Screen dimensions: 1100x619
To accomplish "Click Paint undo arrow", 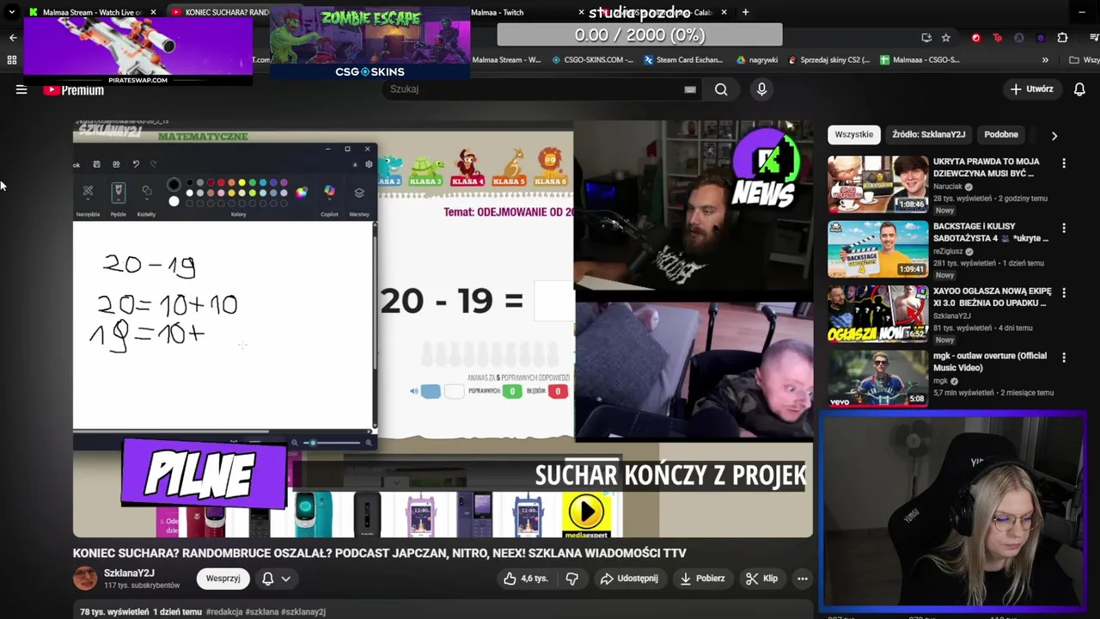I will 136,164.
